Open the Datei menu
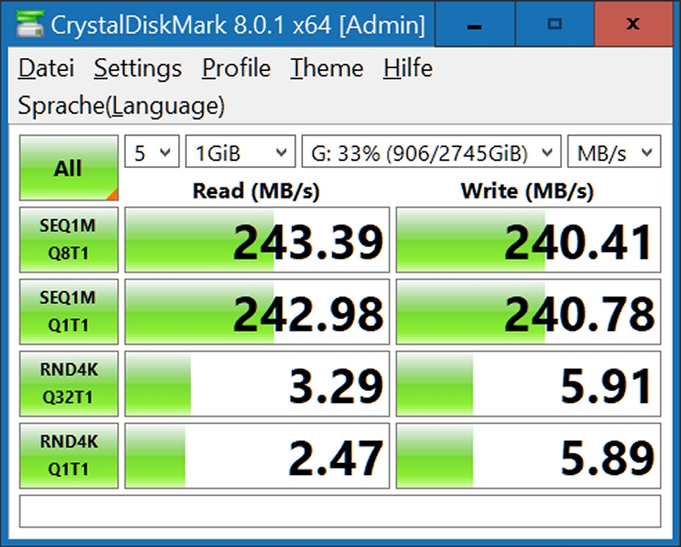This screenshot has height=547, width=681. 46,68
